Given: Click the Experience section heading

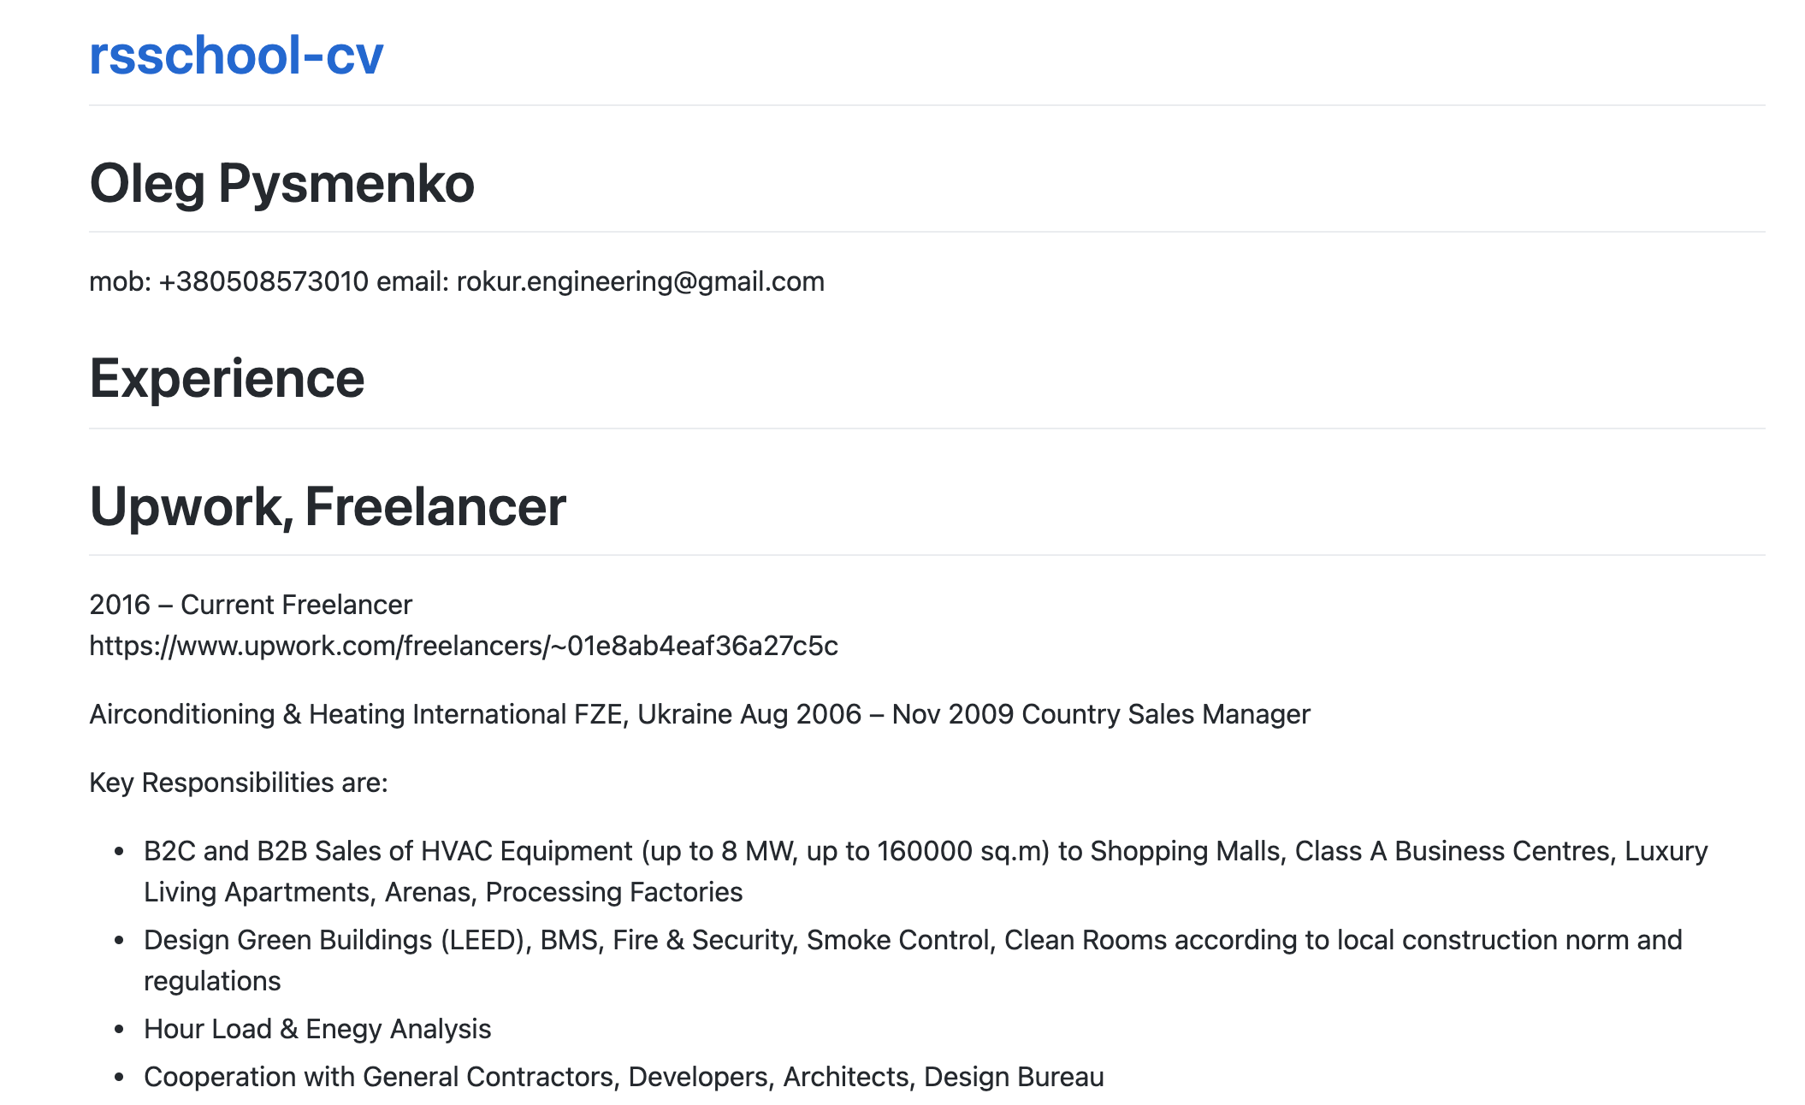Looking at the screenshot, I should pyautogui.click(x=227, y=379).
